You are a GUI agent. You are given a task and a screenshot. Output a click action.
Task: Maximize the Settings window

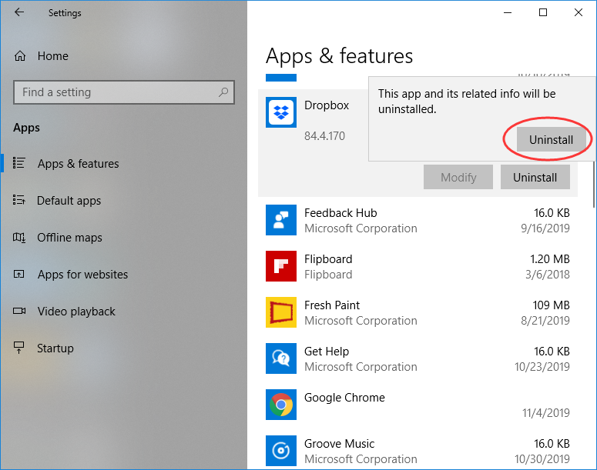point(543,12)
